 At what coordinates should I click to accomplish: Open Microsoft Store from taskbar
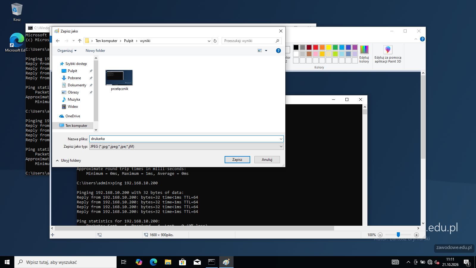coord(182,262)
